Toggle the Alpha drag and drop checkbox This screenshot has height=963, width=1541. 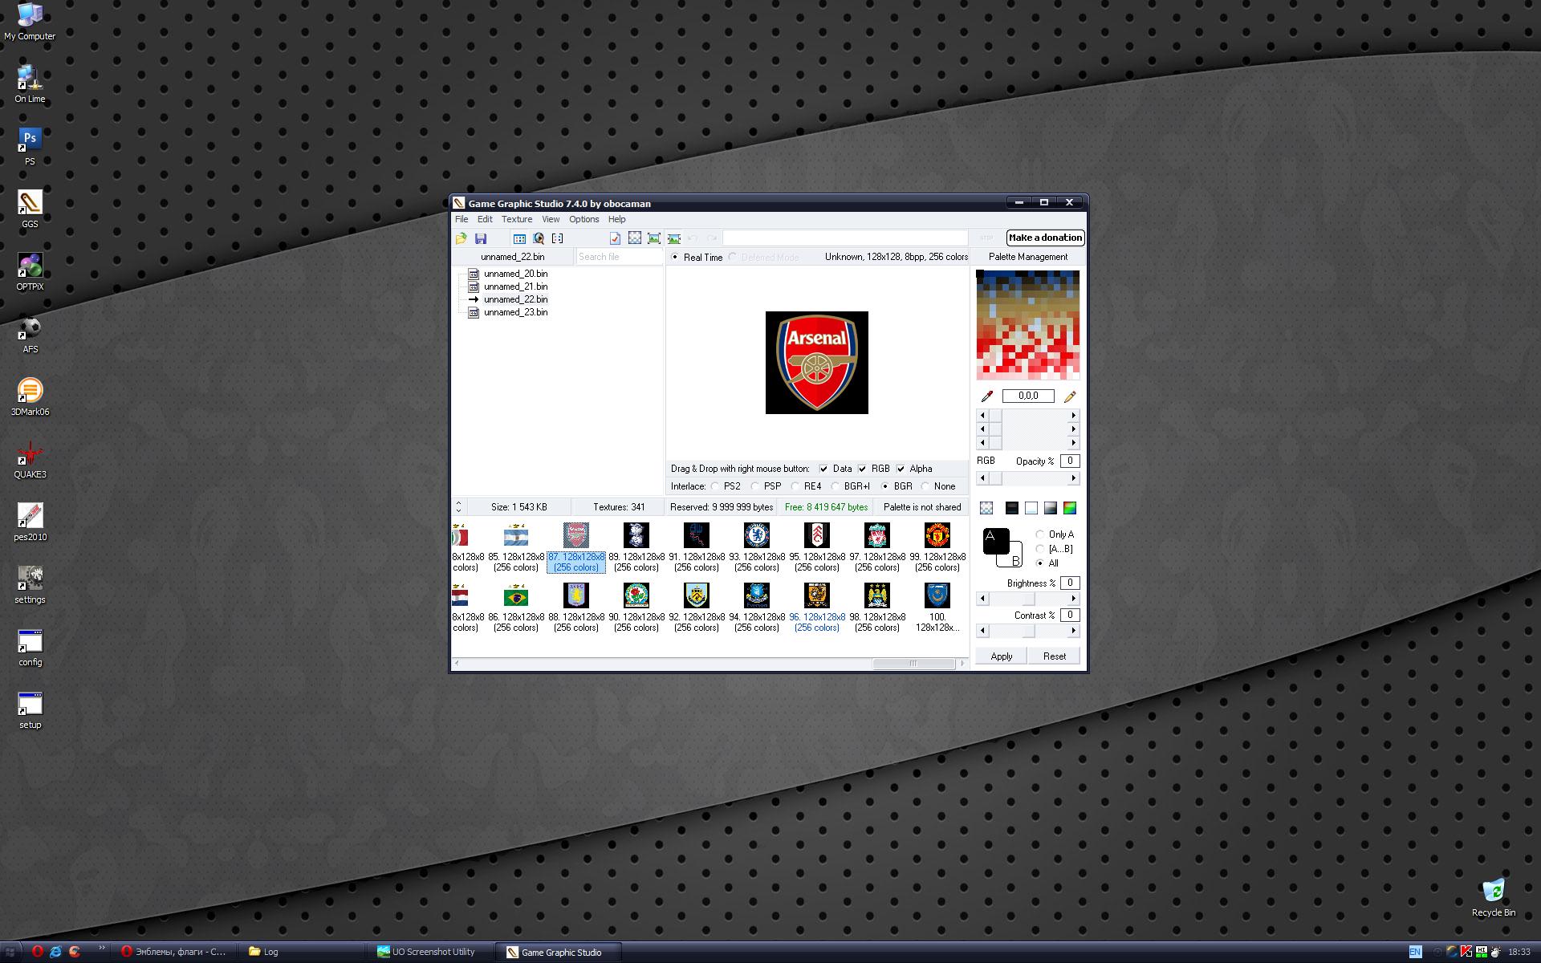pos(901,469)
